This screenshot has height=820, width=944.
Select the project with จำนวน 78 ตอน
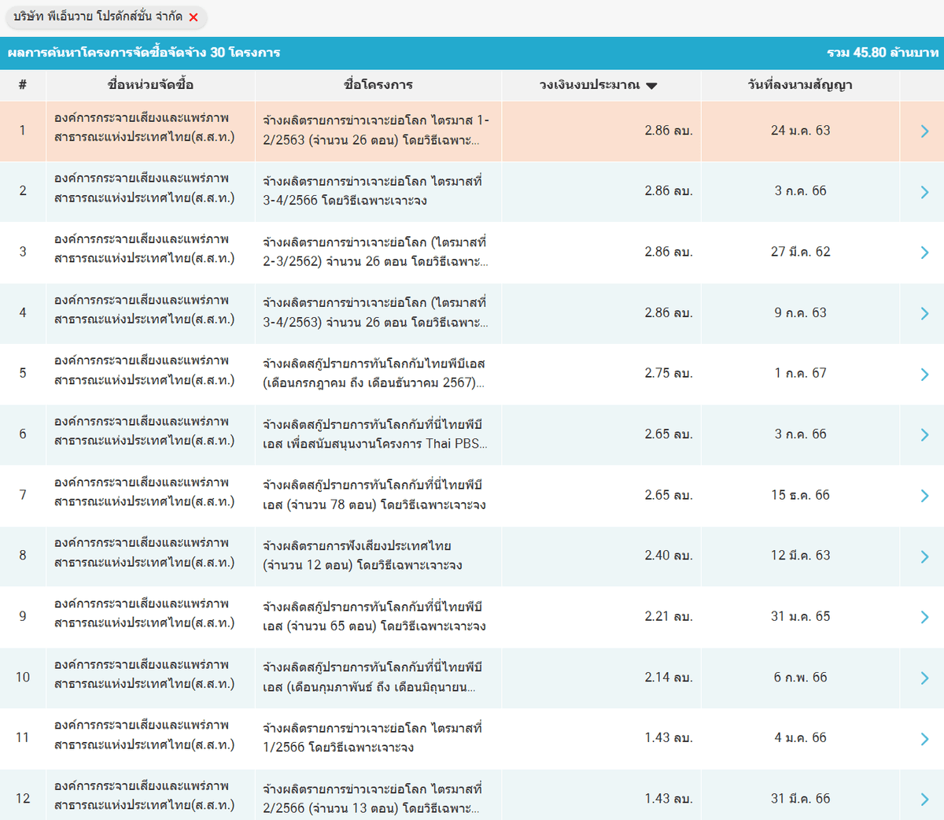click(x=374, y=495)
